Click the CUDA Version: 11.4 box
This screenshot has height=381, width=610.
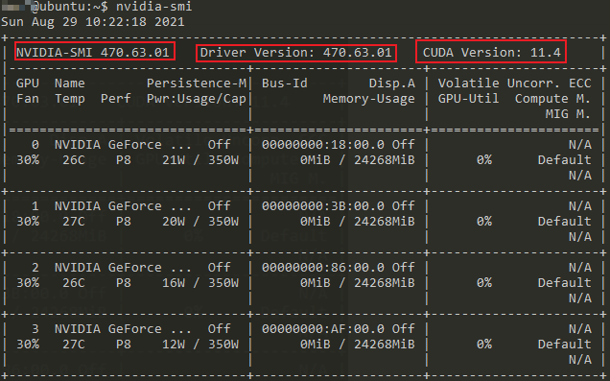point(491,52)
